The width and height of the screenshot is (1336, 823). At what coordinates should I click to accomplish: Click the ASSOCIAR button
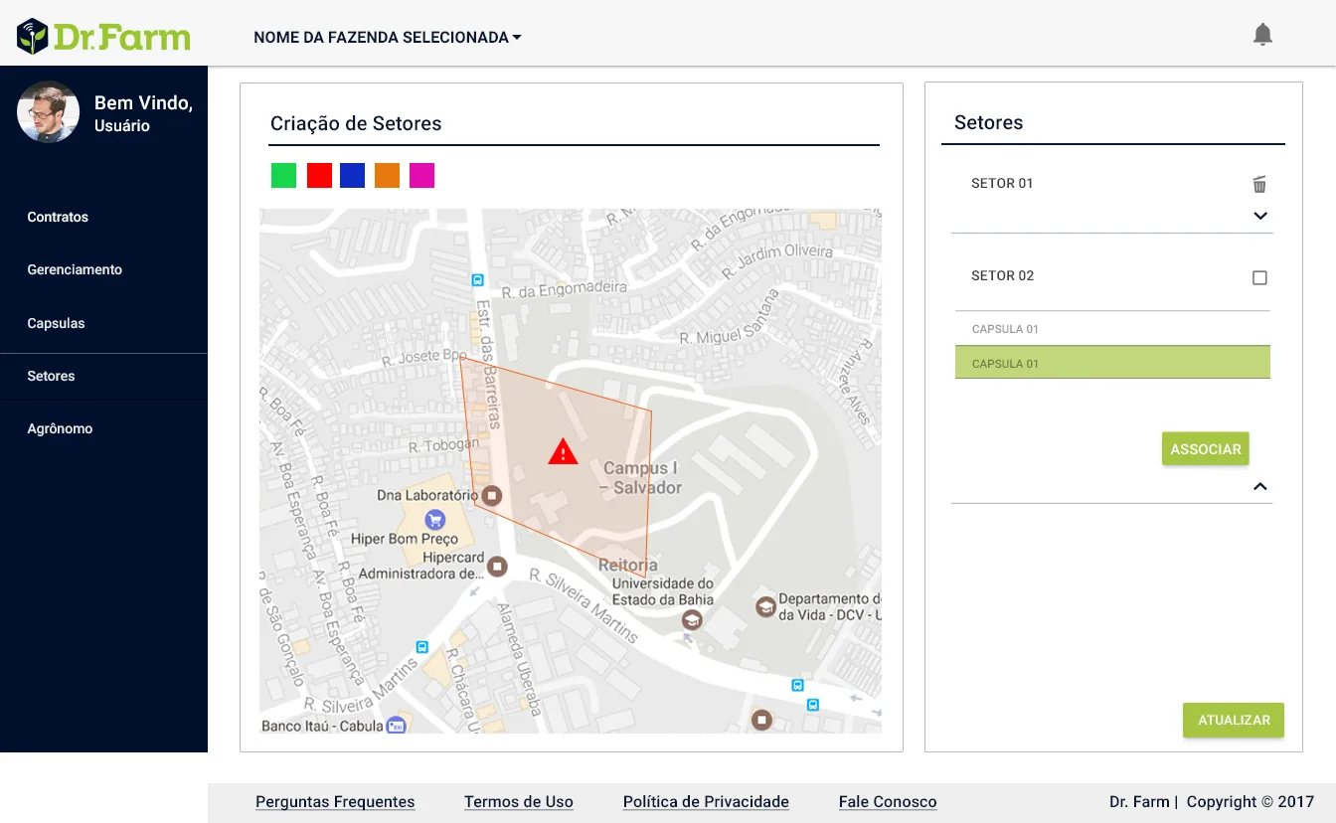pos(1206,449)
